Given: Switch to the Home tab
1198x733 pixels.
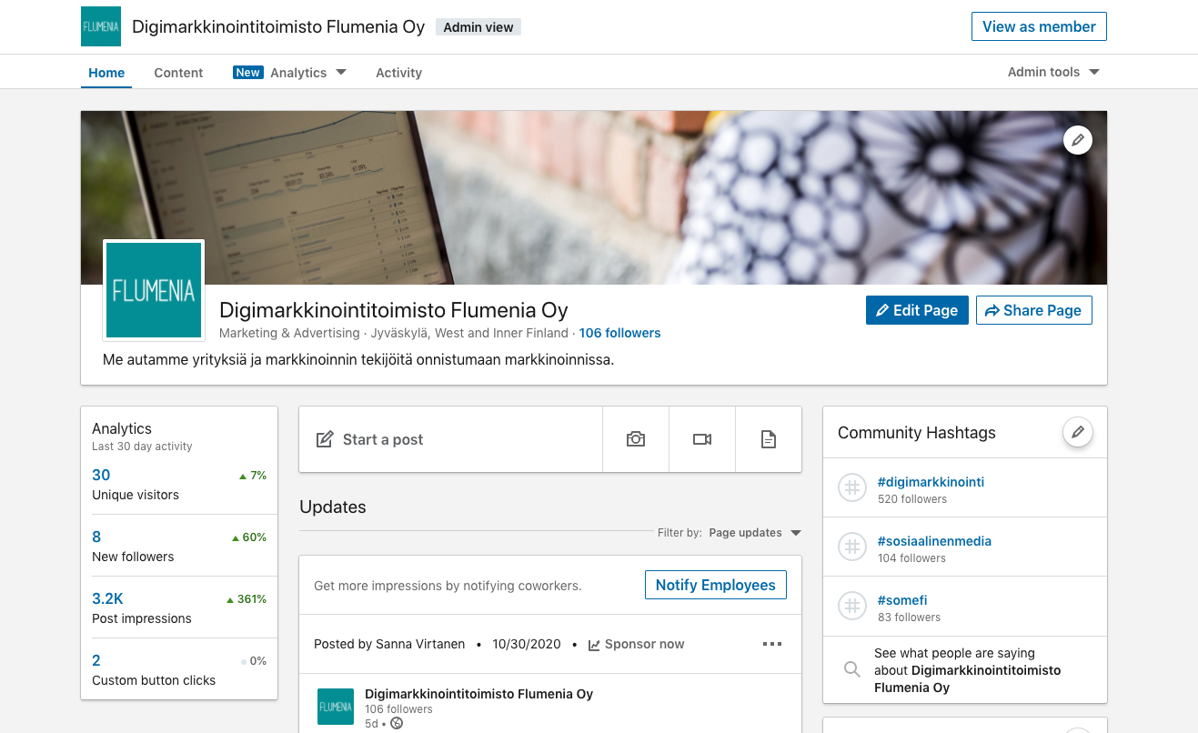Looking at the screenshot, I should coord(106,73).
